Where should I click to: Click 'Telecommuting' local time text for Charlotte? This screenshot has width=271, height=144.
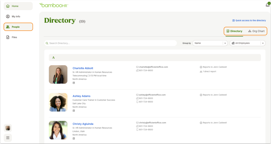(x=89, y=76)
